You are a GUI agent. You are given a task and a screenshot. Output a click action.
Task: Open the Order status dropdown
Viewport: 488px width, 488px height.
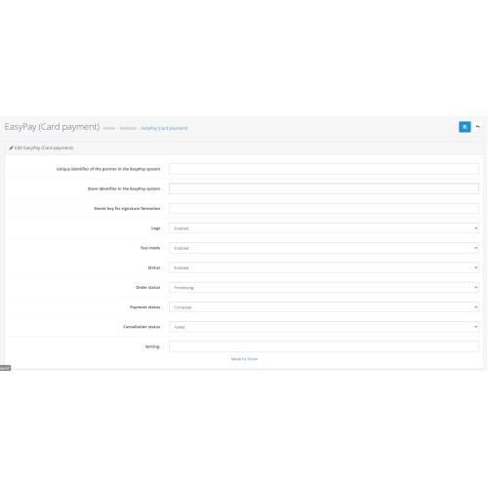324,287
